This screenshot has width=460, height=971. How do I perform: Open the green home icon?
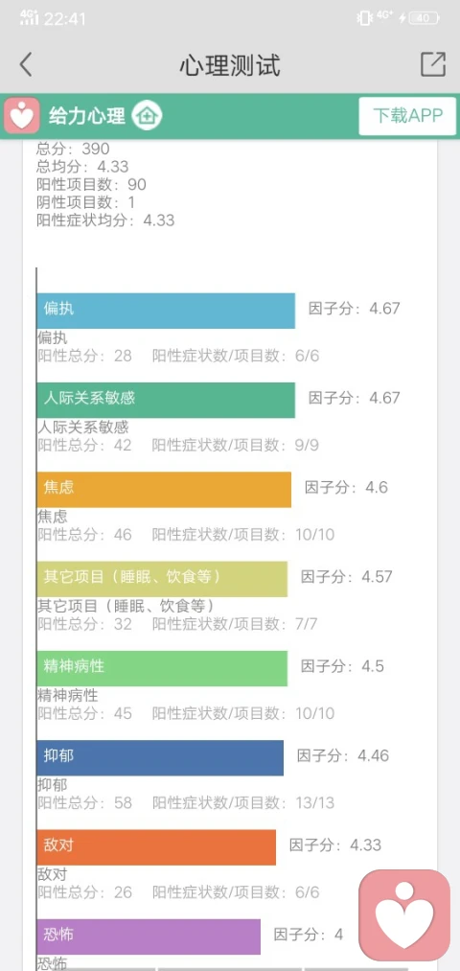148,115
